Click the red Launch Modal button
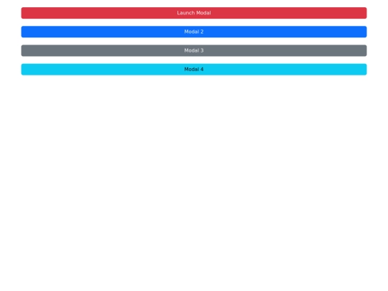Screen dimensions: 388x291 (x=194, y=13)
